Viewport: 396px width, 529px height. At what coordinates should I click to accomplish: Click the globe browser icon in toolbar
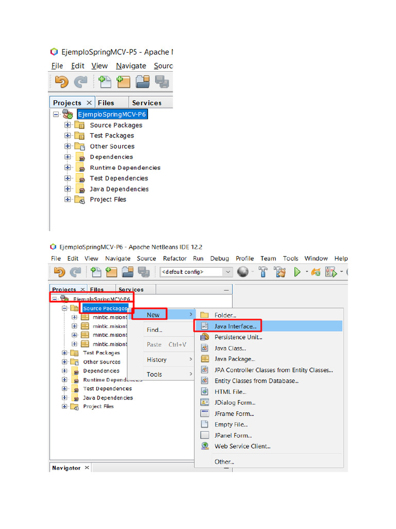[243, 272]
